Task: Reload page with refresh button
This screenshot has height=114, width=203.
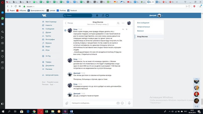Action: point(16,6)
